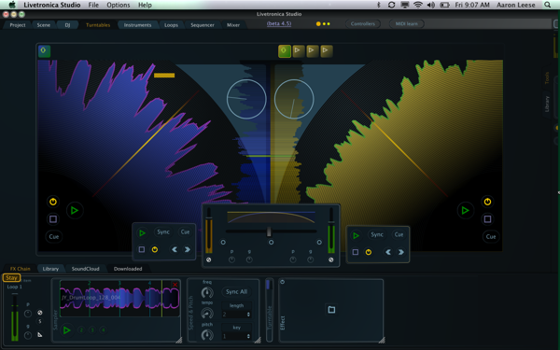Switch to the Loops tab
This screenshot has width=560, height=350.
(x=171, y=24)
